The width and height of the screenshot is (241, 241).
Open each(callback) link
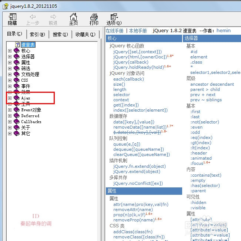point(129,79)
